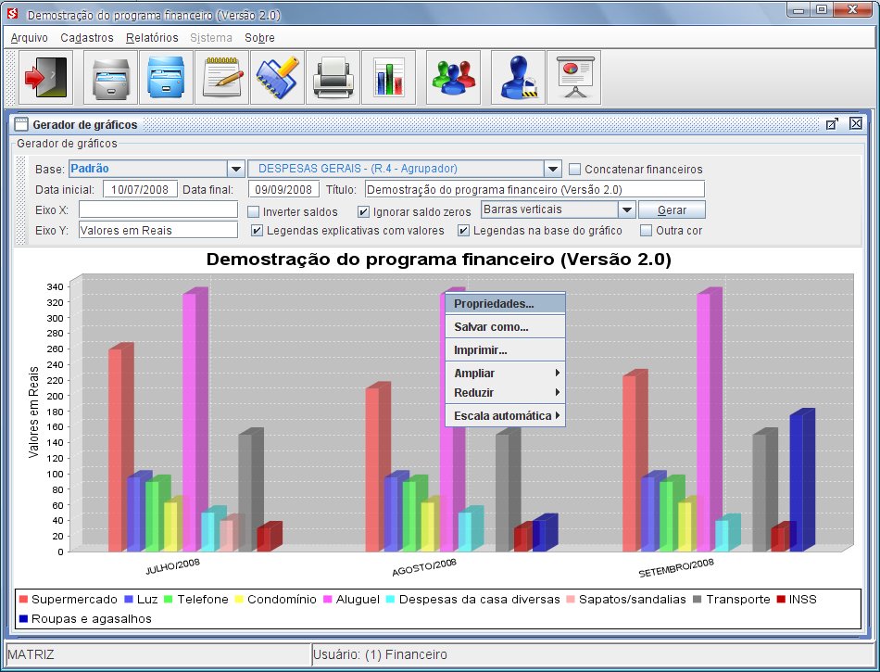
Task: Click the Luz legend color swatch
Action: 129,600
